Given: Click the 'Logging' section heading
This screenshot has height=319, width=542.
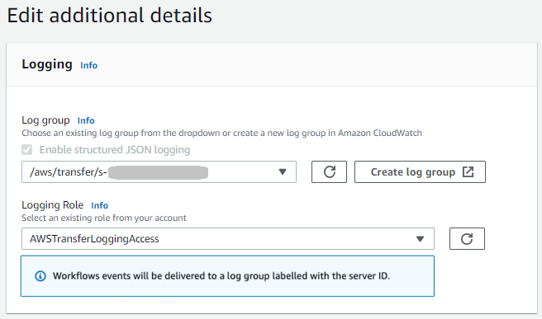Looking at the screenshot, I should pyautogui.click(x=47, y=64).
